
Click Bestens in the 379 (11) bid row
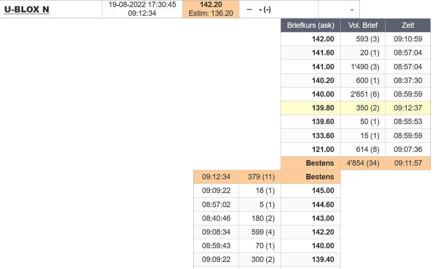click(x=320, y=177)
